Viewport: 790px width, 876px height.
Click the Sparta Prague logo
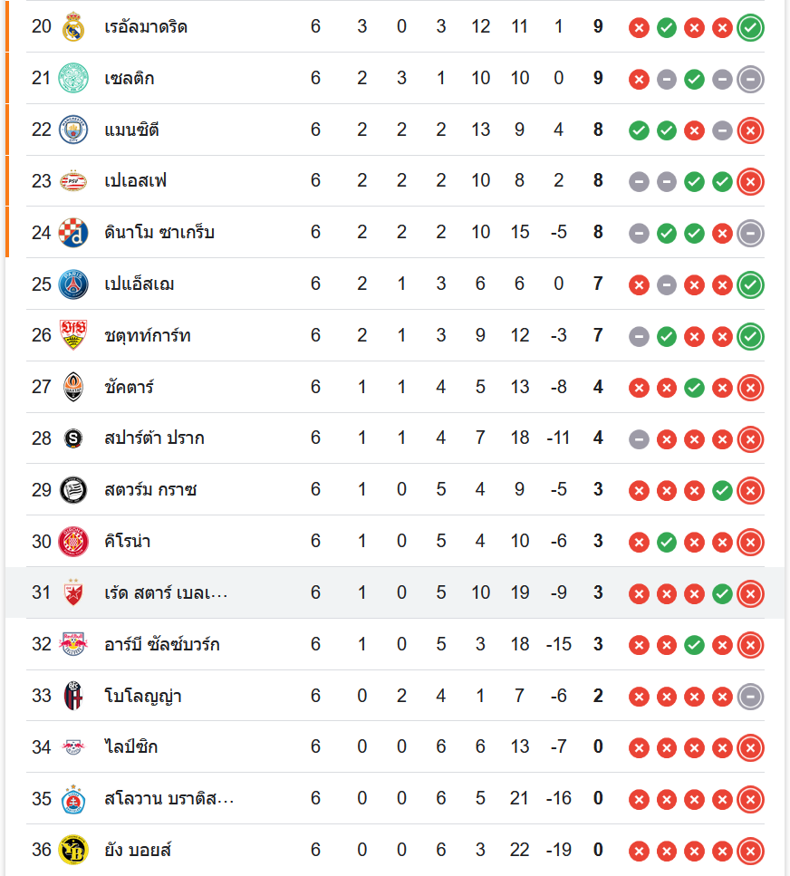point(72,438)
